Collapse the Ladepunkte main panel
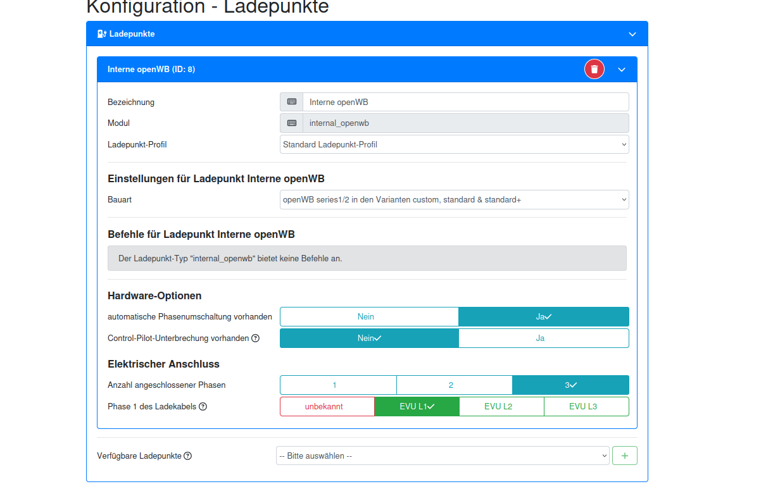 [632, 34]
